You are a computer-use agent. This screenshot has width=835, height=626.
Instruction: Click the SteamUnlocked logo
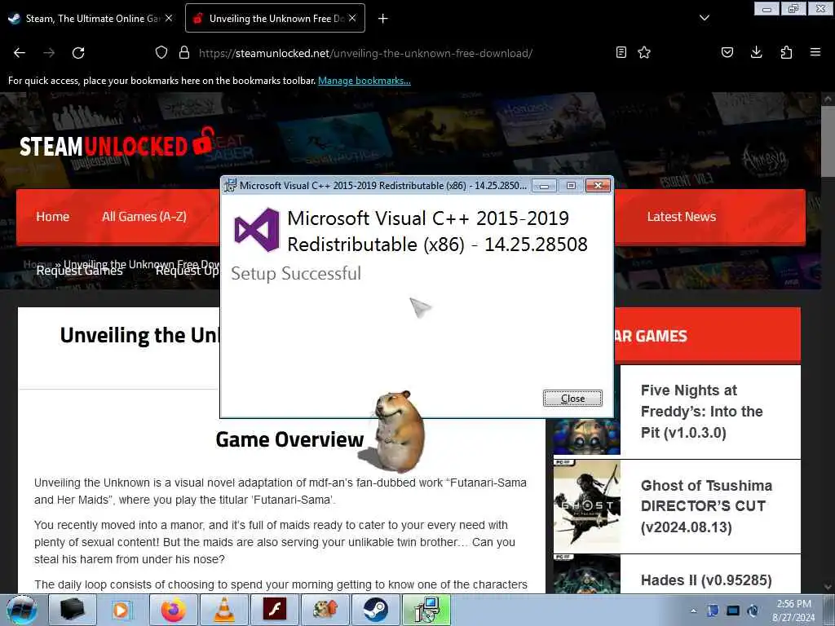pyautogui.click(x=117, y=143)
